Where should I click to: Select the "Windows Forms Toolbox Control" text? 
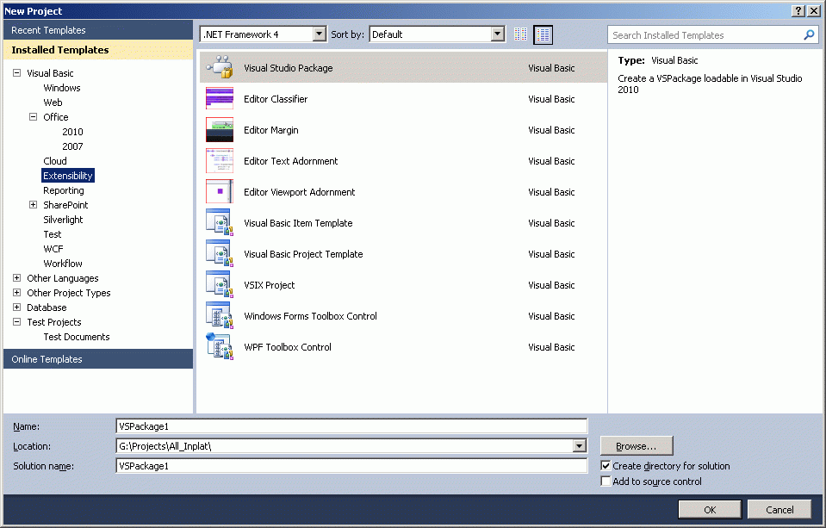310,315
